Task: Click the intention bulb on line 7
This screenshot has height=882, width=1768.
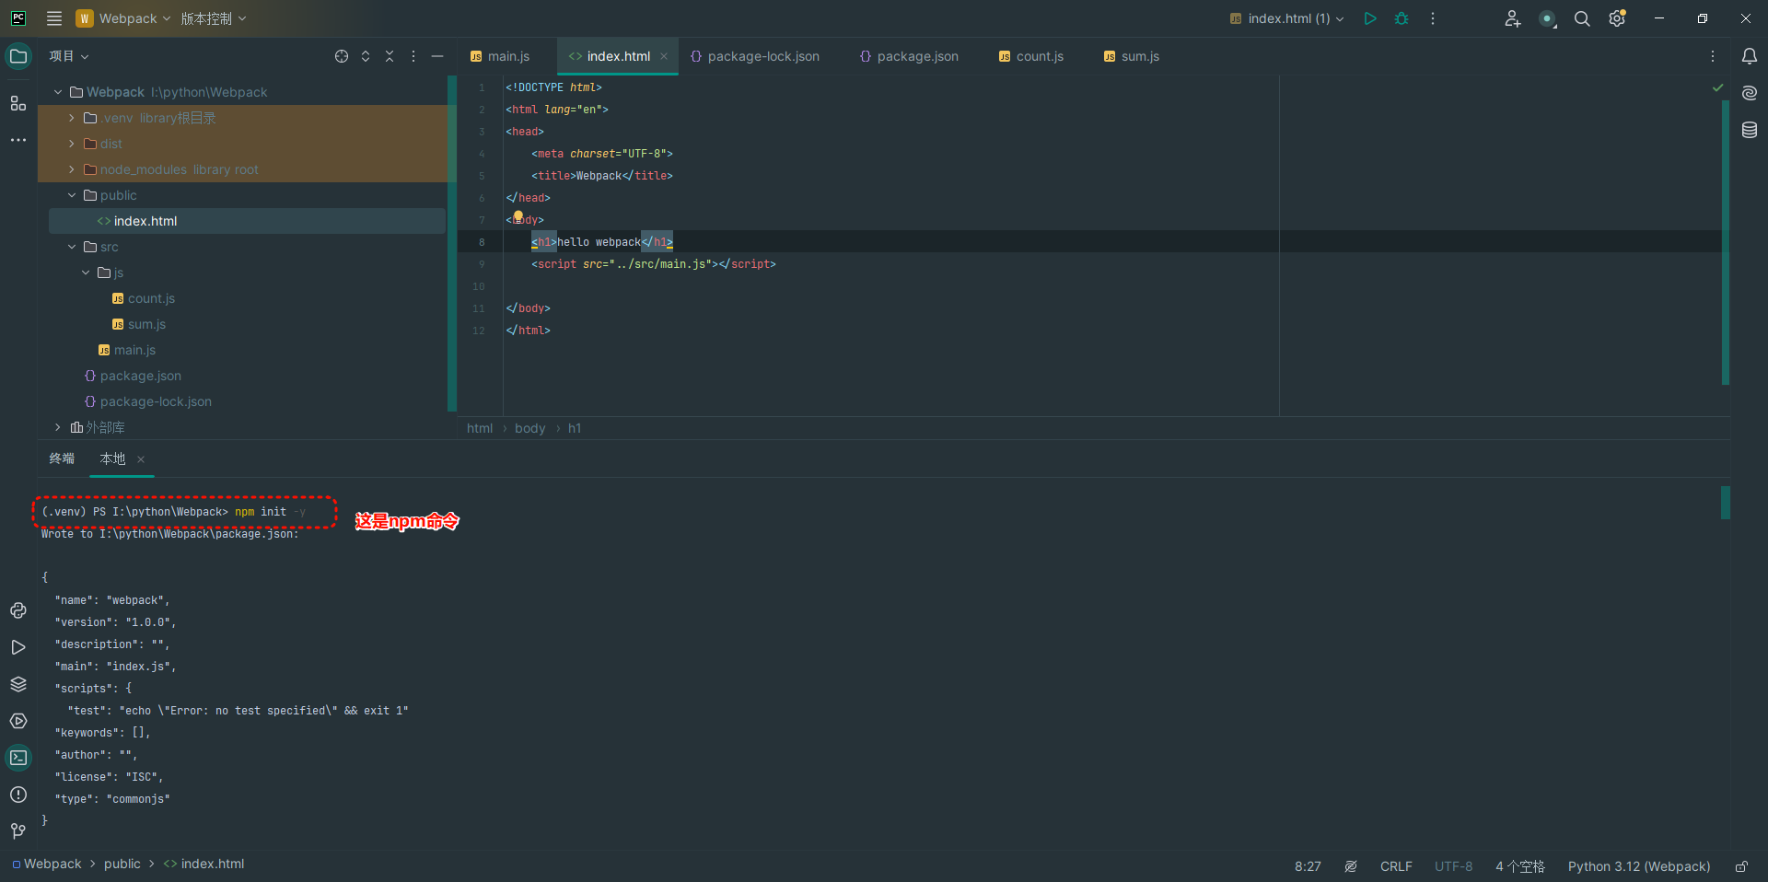Action: [518, 217]
